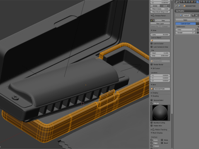
Task: Edit the Subsurf modifier name field
Action: [x=187, y=15]
